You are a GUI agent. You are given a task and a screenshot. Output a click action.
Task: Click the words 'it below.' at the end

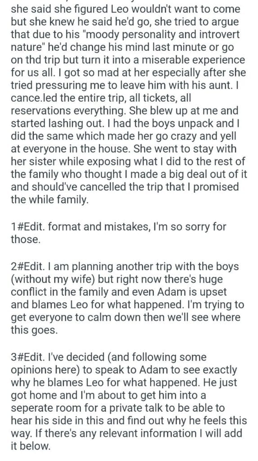[x=31, y=446]
